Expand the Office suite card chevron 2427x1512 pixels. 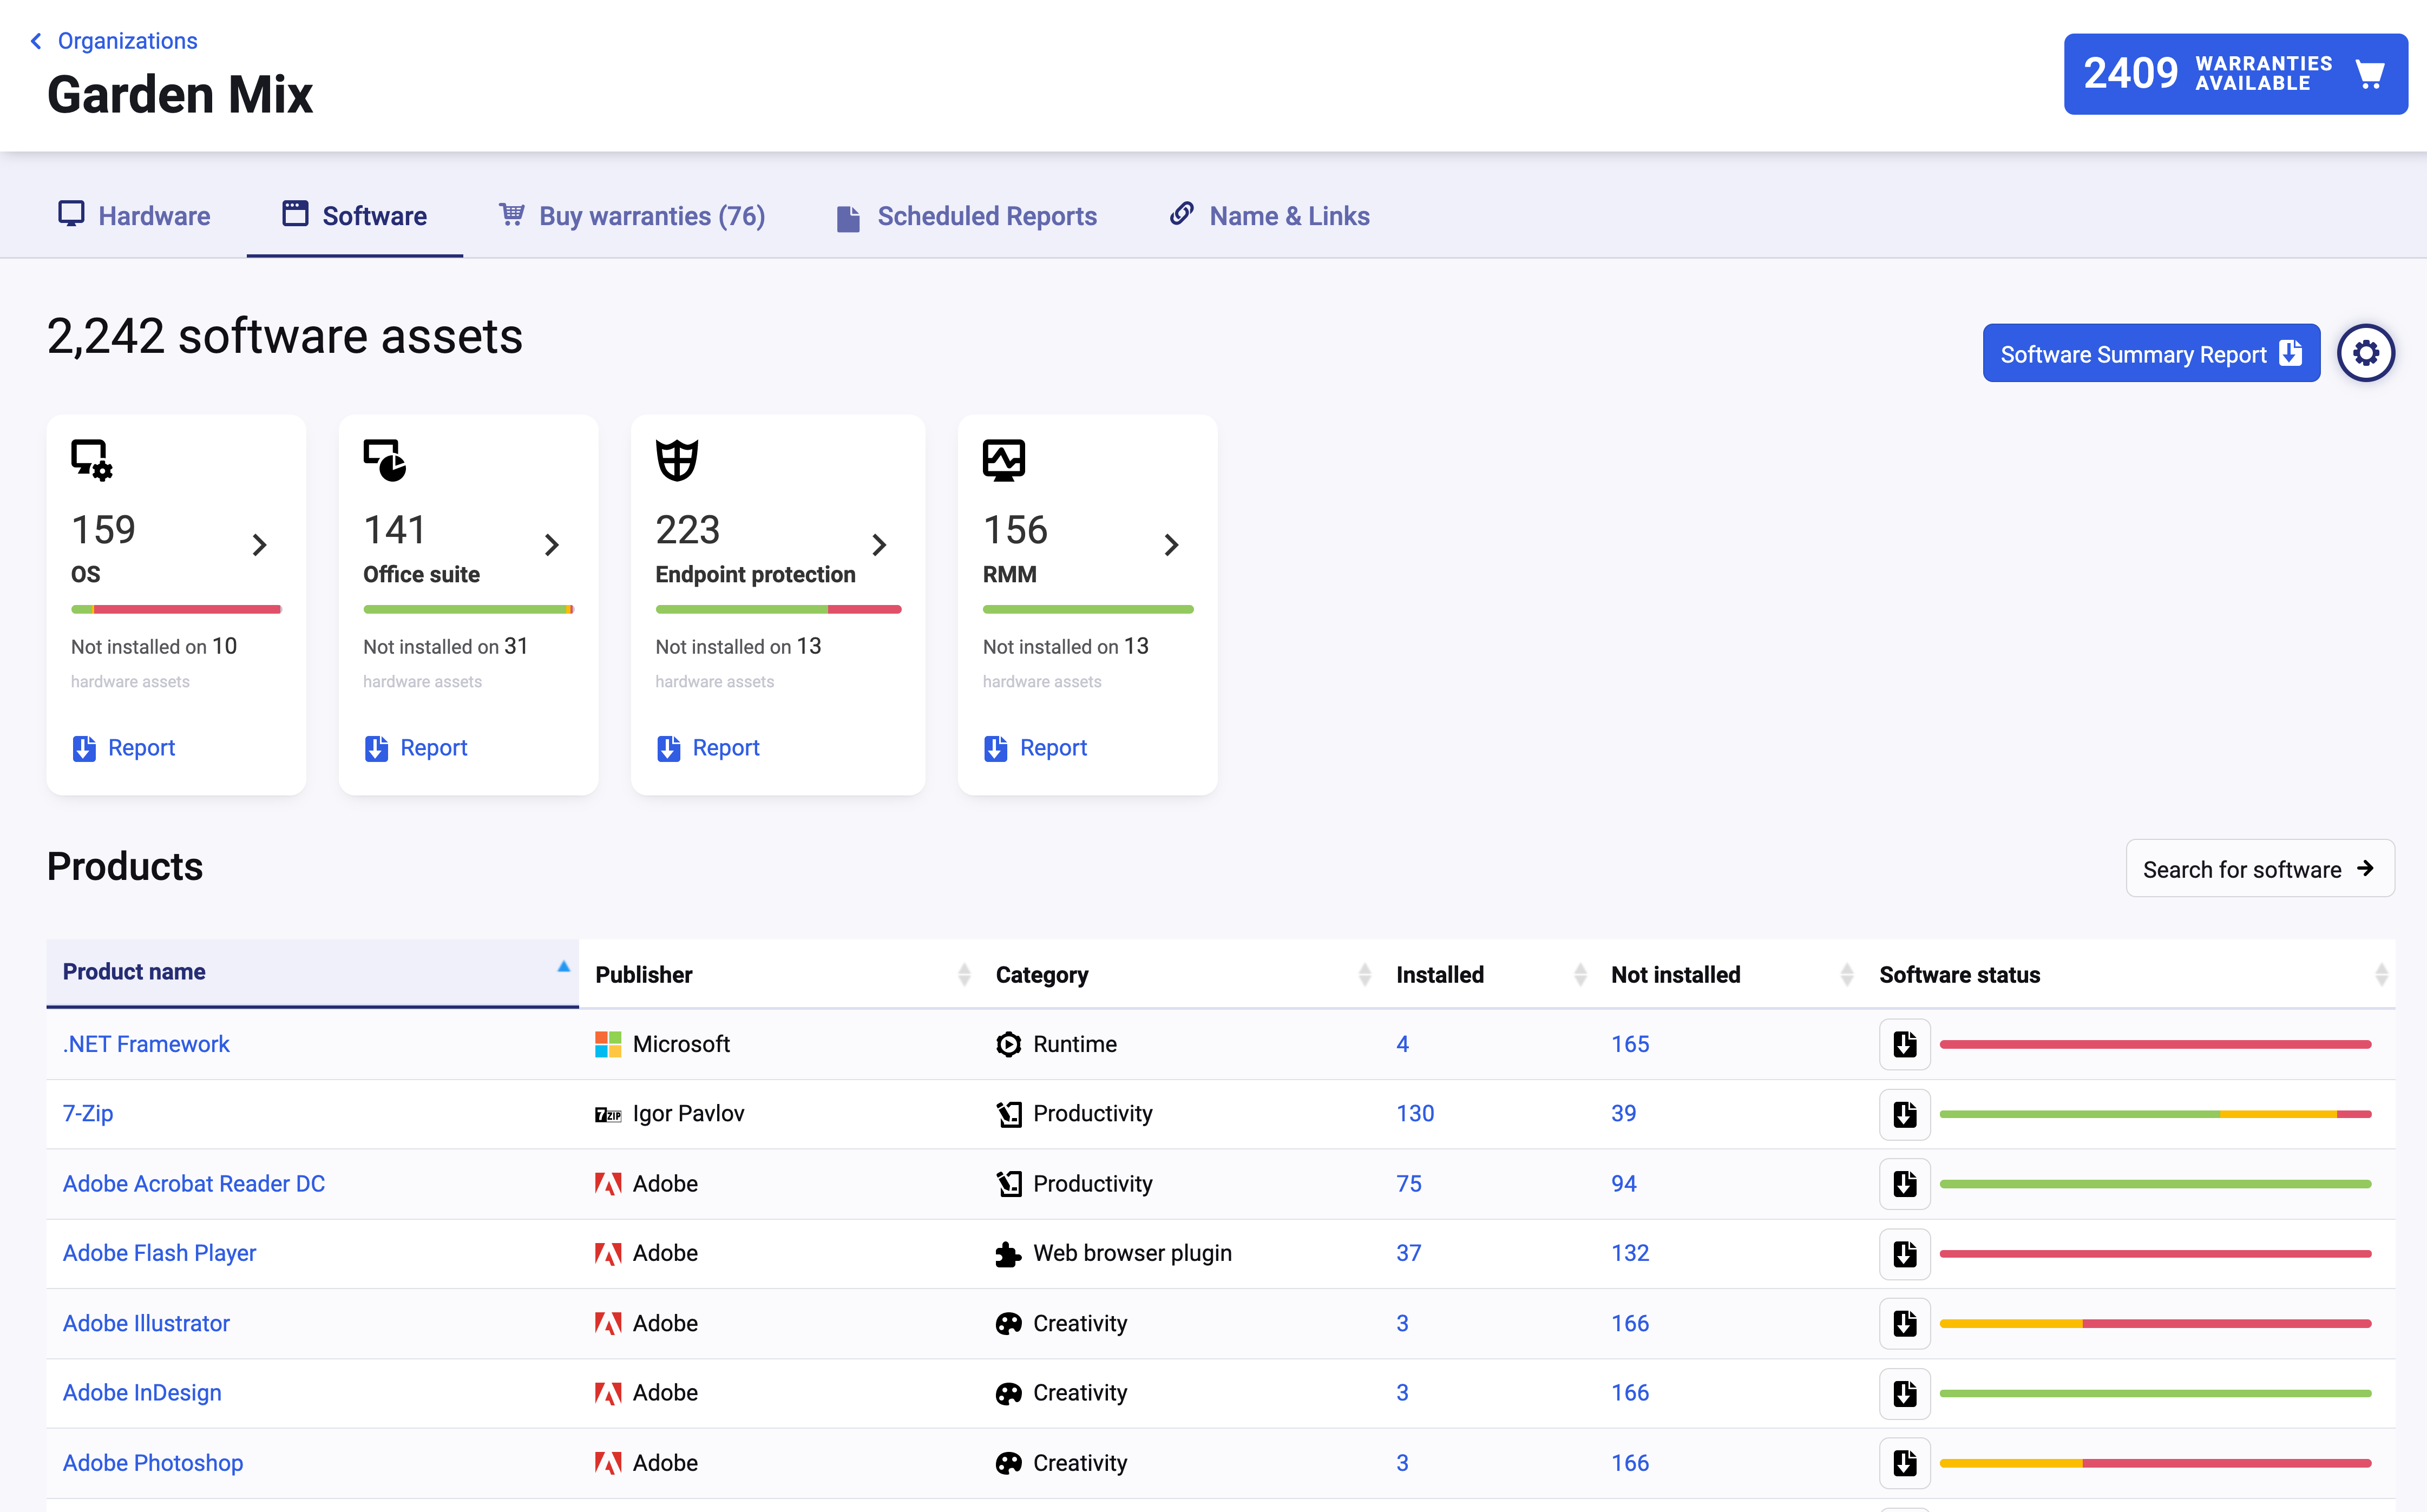pyautogui.click(x=551, y=545)
